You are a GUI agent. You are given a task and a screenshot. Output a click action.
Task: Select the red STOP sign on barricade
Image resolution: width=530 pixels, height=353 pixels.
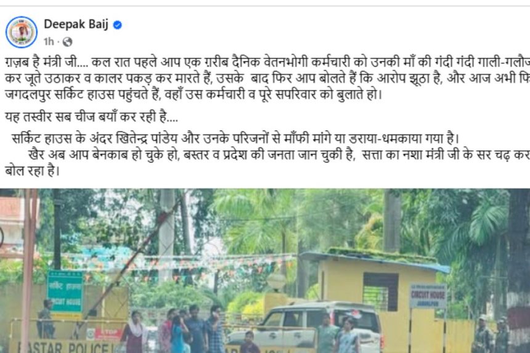pos(108,334)
